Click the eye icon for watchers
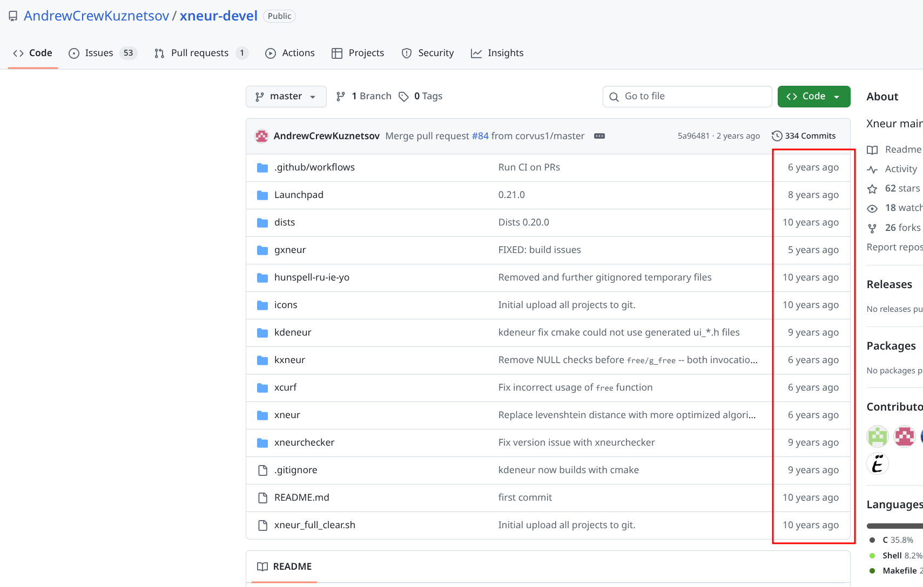 point(872,208)
